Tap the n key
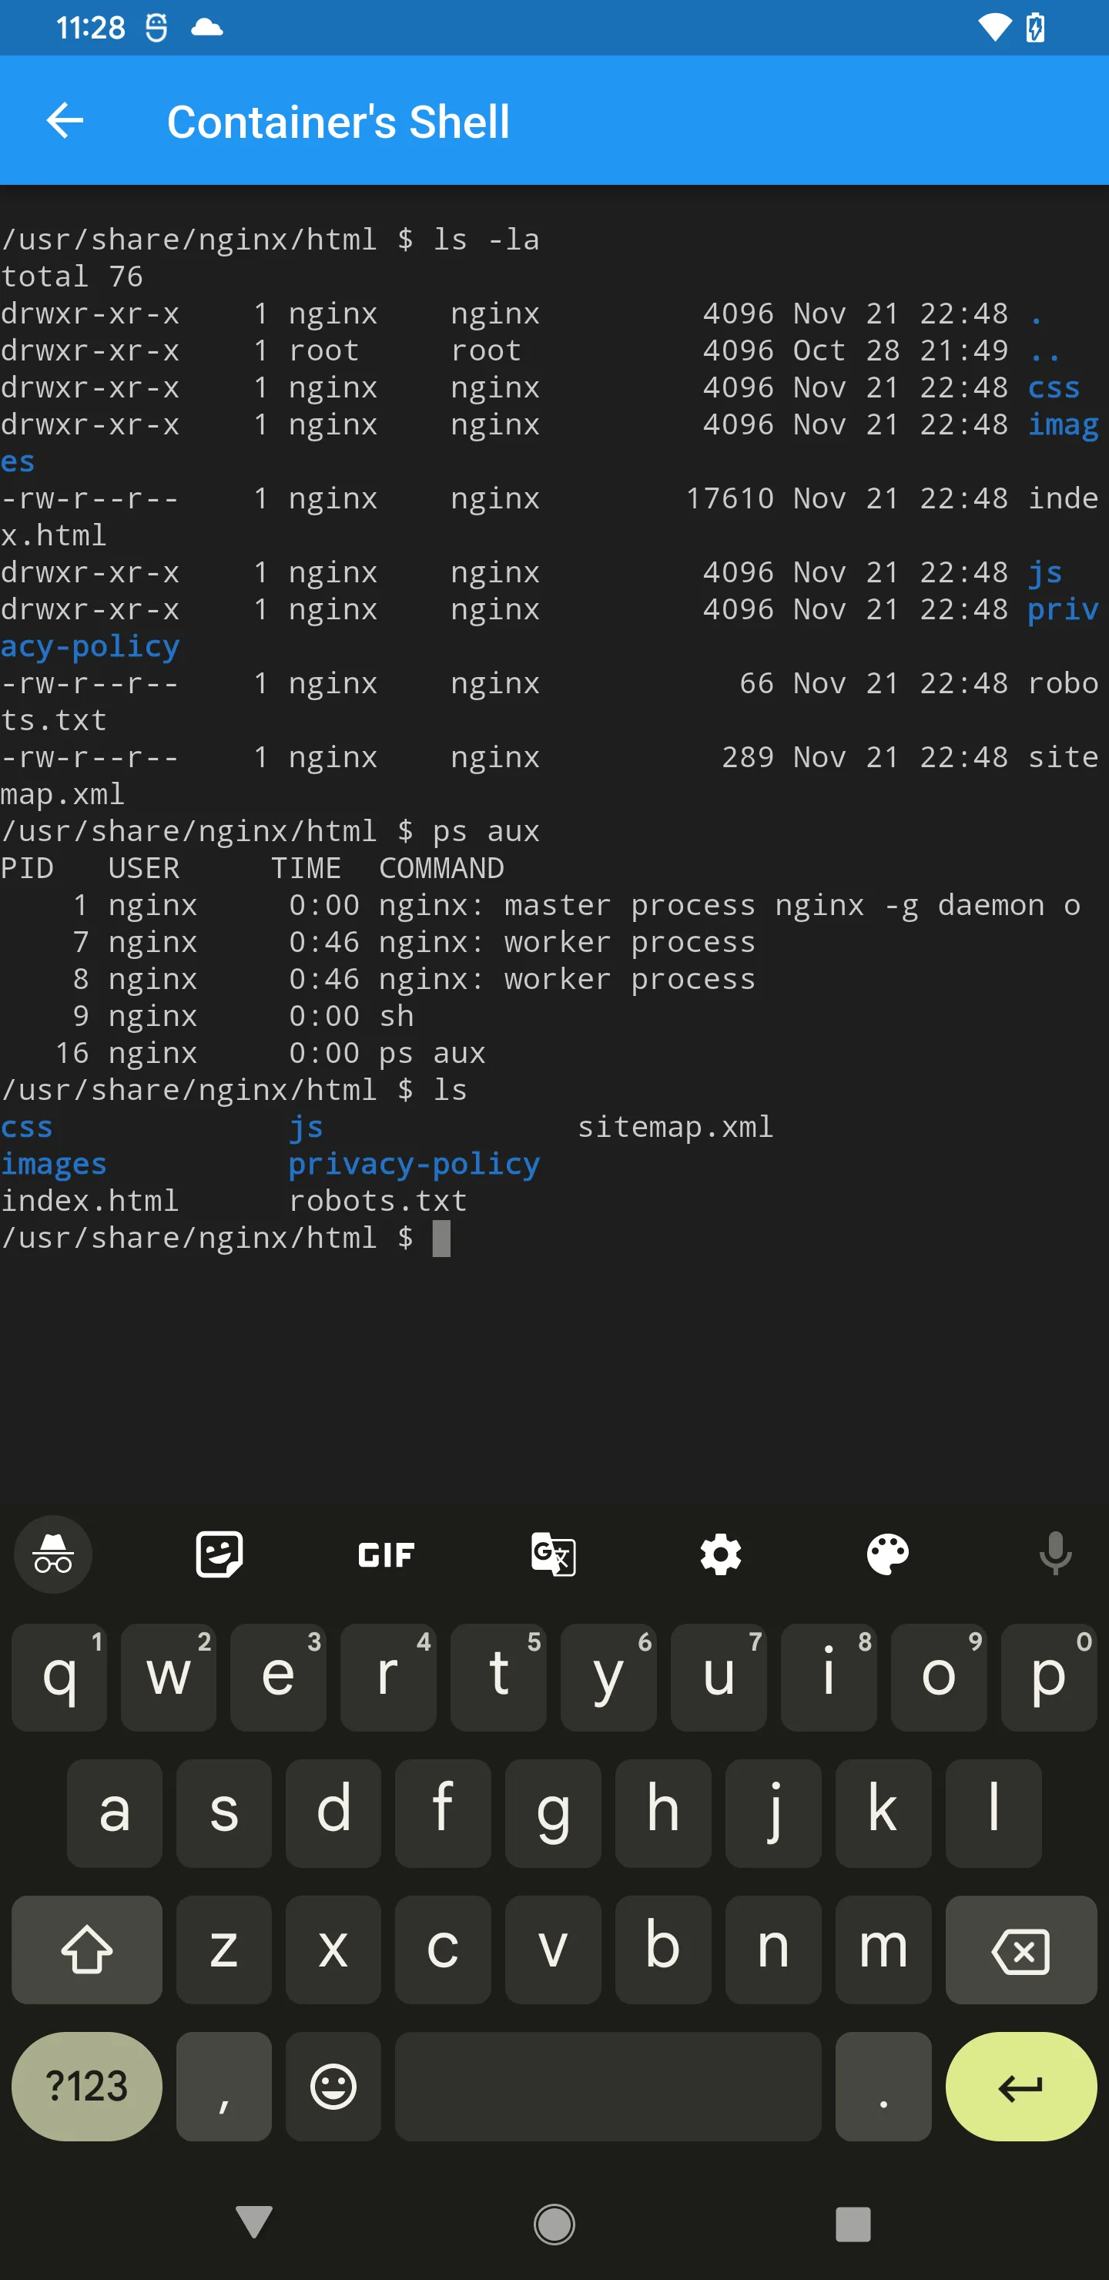The width and height of the screenshot is (1109, 2280). coord(773,1950)
